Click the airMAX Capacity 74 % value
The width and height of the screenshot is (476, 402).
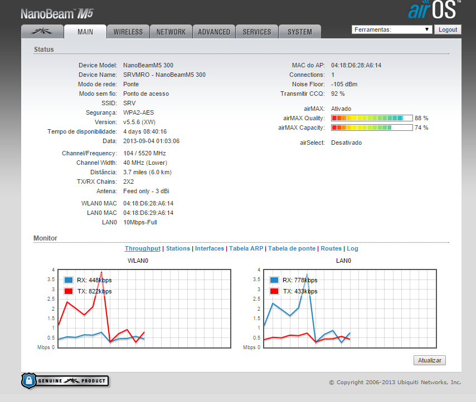click(421, 128)
